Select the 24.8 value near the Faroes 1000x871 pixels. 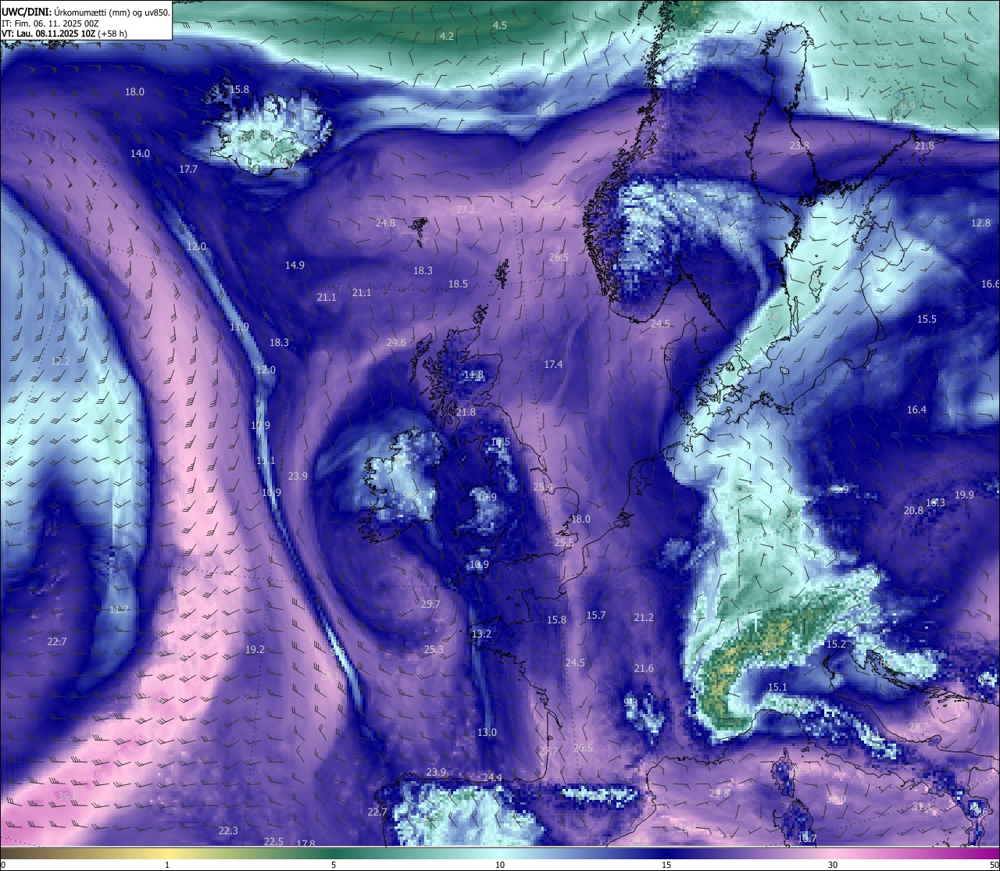[x=385, y=223]
